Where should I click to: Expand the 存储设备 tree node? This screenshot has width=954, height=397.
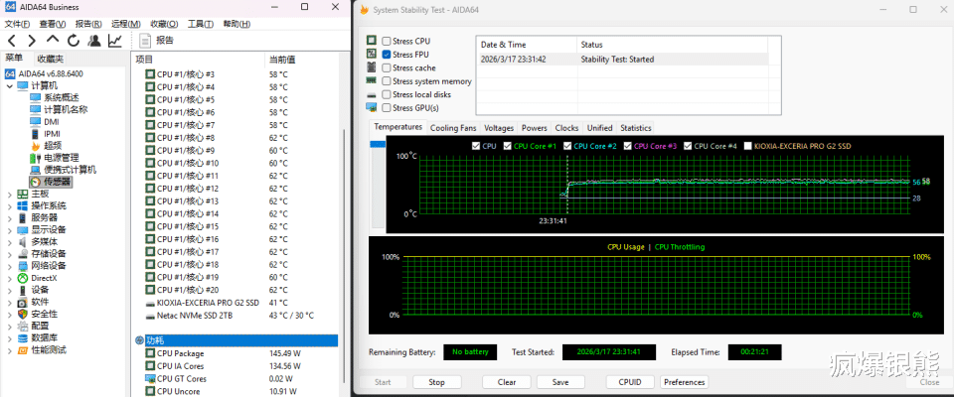click(9, 253)
